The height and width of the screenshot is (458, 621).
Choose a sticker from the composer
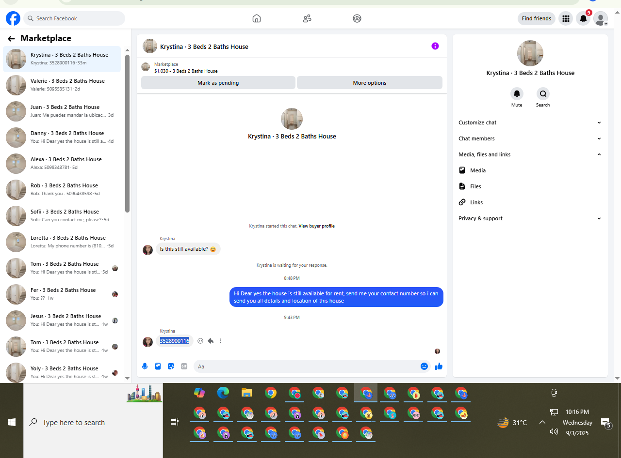click(x=171, y=366)
